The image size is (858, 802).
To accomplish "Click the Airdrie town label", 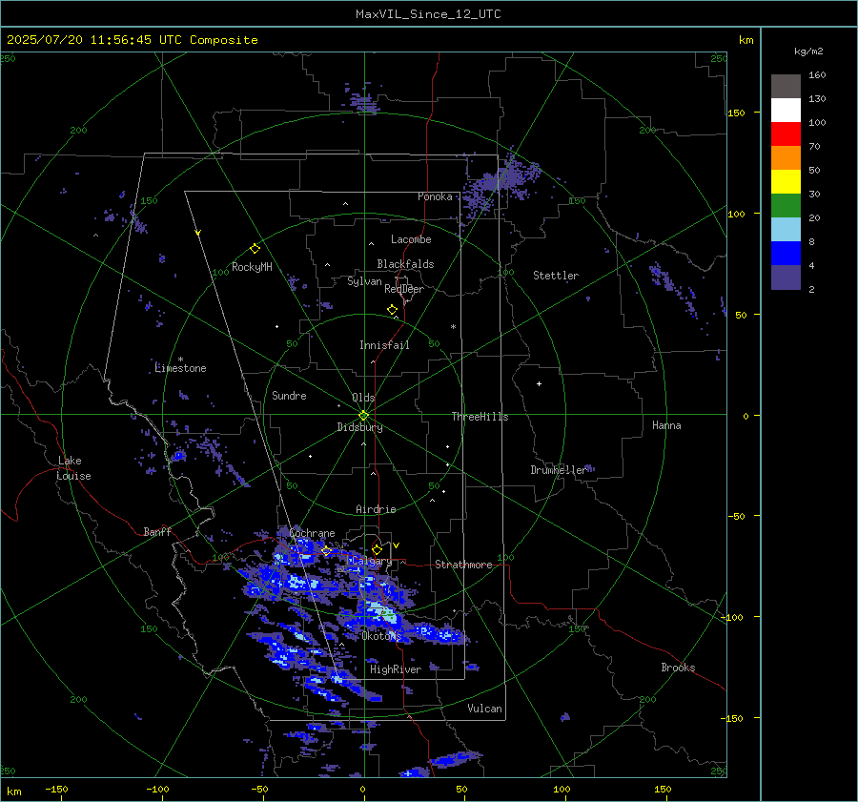I will [x=376, y=509].
